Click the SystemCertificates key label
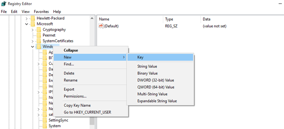Screen dimensions: 284x129 point(58,41)
